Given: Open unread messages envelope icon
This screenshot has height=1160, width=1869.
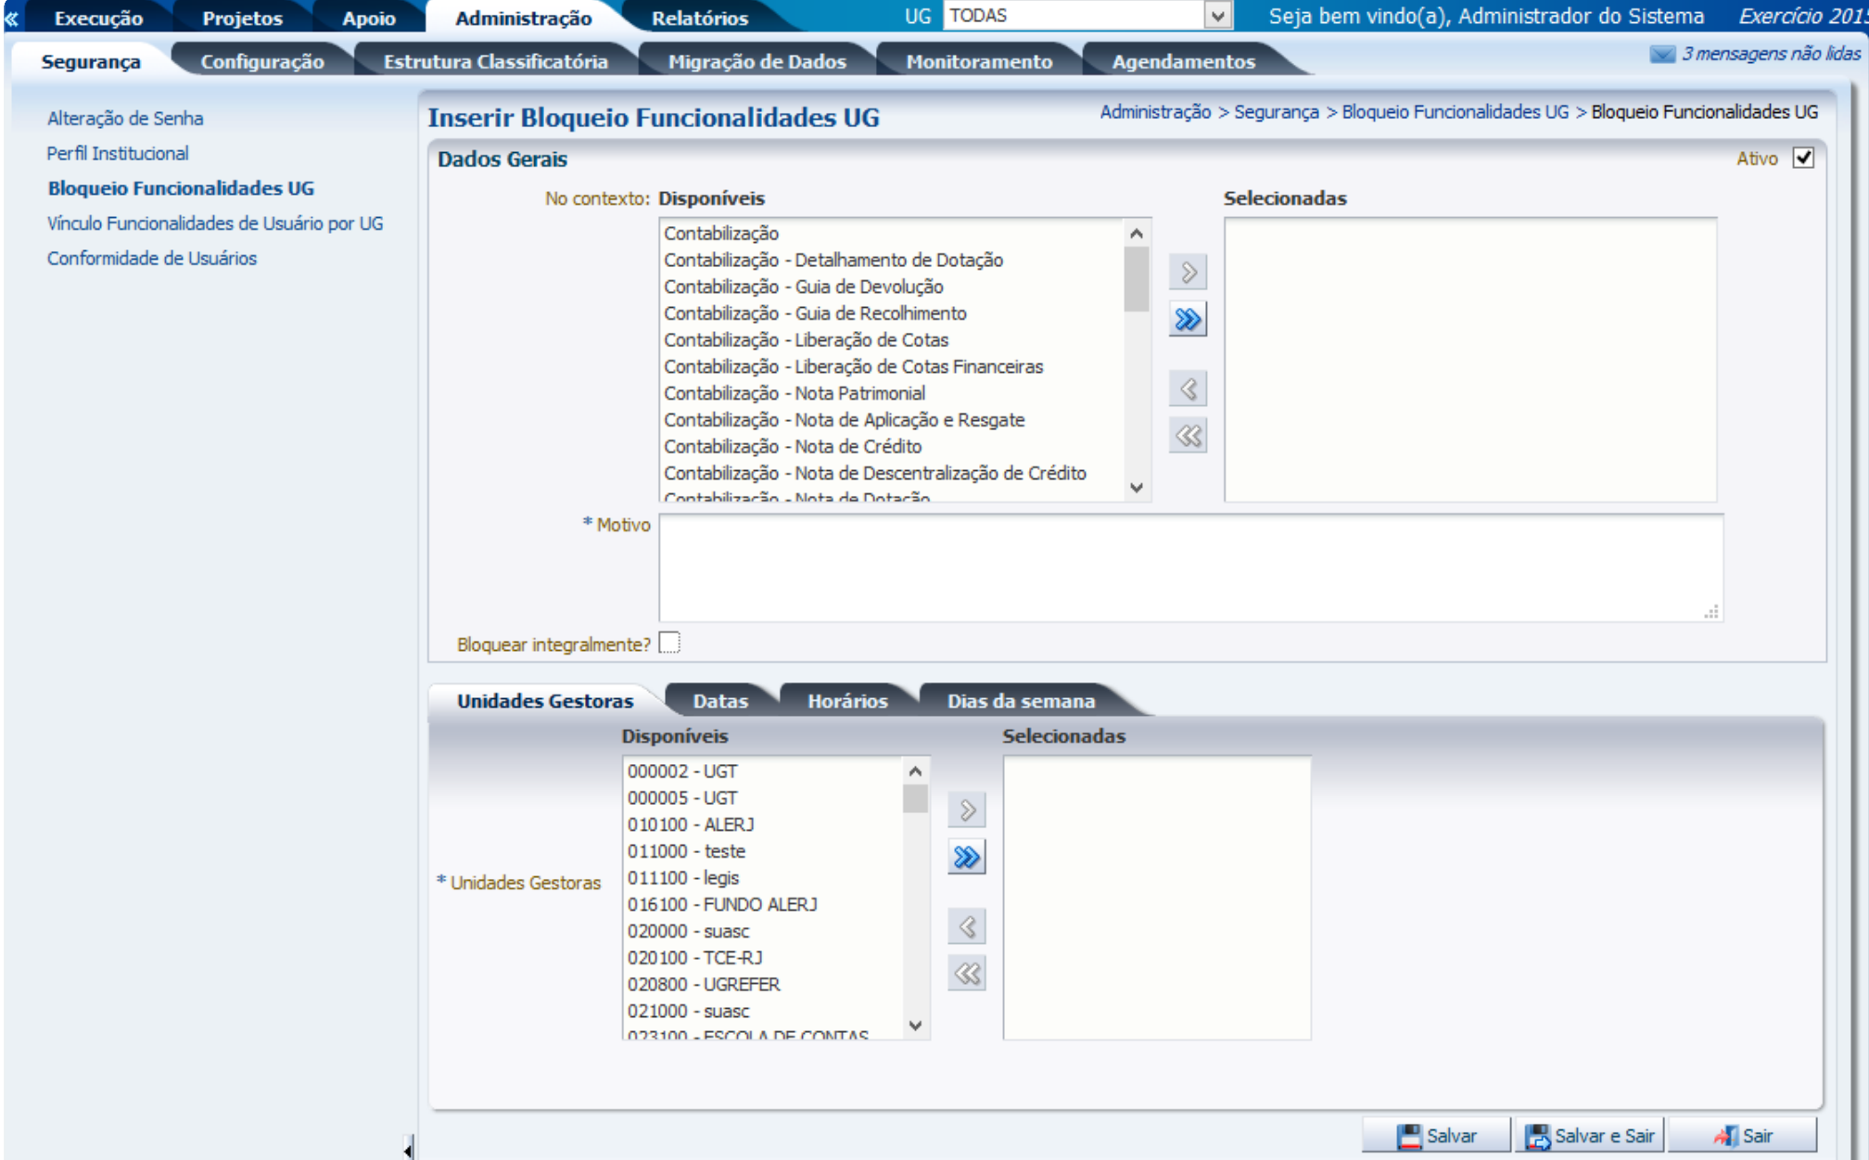Looking at the screenshot, I should click(x=1662, y=55).
